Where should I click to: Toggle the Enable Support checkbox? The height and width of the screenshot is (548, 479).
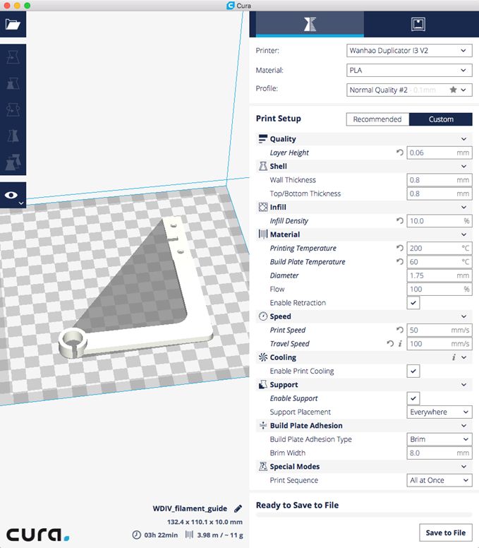pyautogui.click(x=413, y=398)
